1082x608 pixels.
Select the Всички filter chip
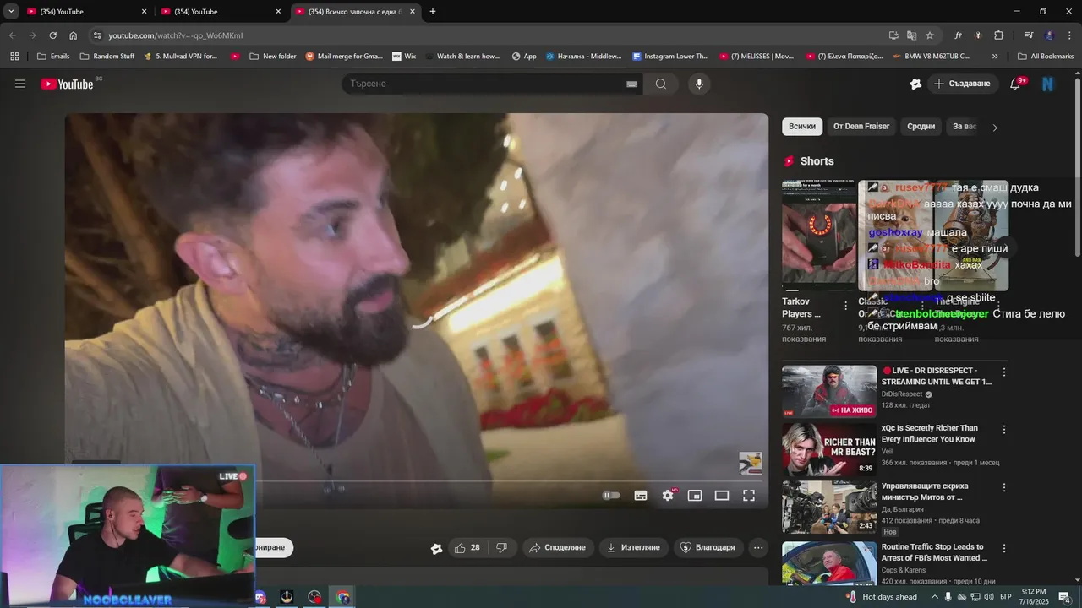[802, 127]
